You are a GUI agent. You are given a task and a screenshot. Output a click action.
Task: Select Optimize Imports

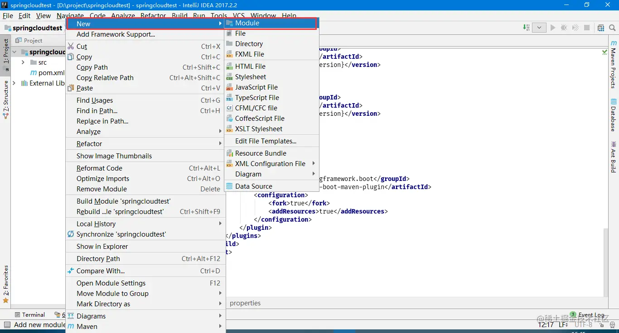145,179
